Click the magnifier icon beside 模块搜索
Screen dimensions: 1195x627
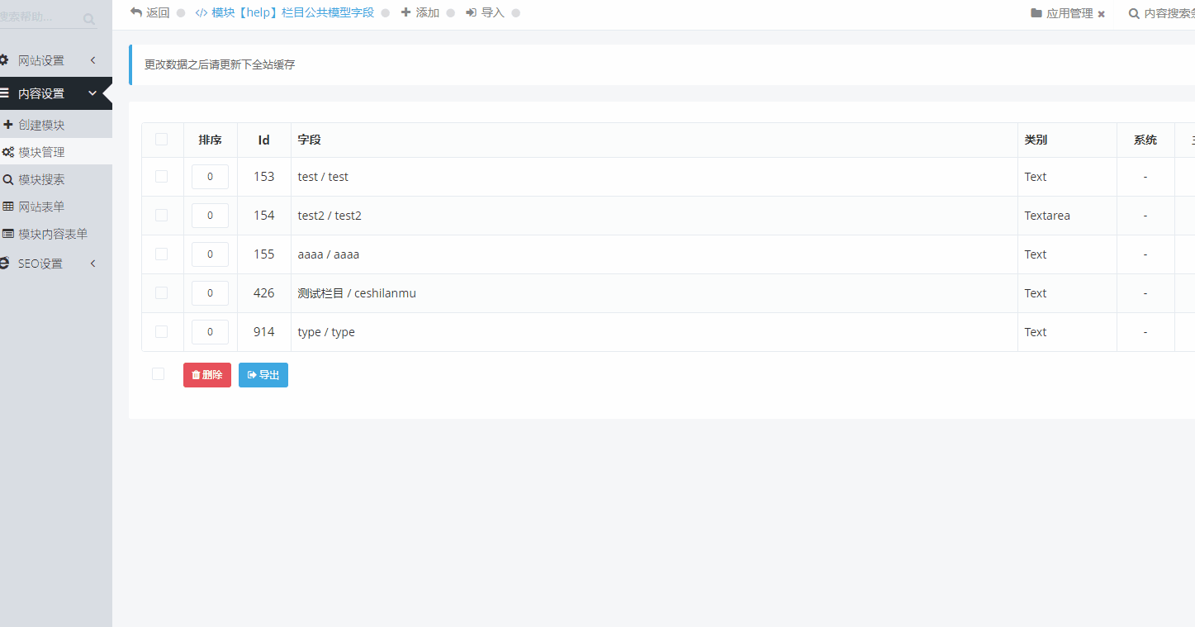(x=8, y=179)
